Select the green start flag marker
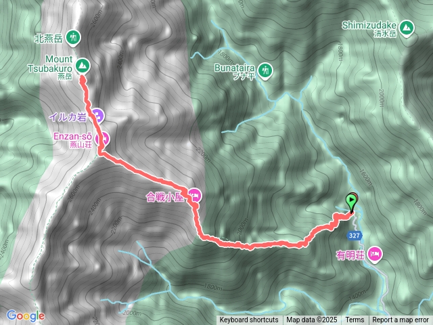The width and height of the screenshot is (433, 325). tap(351, 203)
